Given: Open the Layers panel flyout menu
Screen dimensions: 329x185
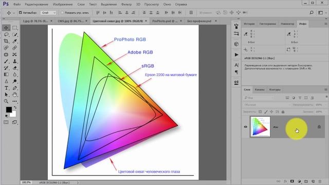Looking at the screenshot, I should pos(325,89).
